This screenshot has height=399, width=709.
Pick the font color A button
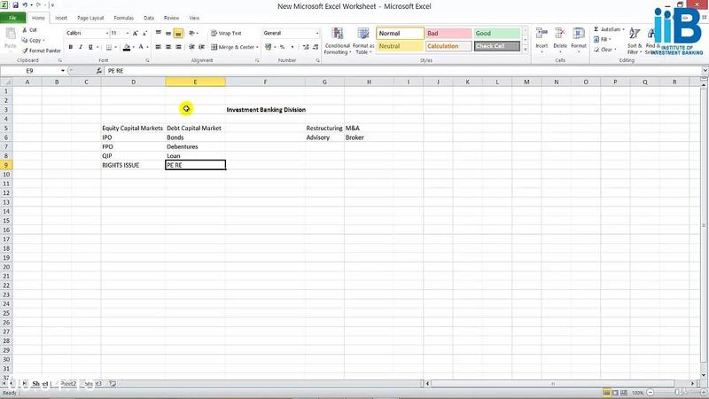tap(141, 47)
